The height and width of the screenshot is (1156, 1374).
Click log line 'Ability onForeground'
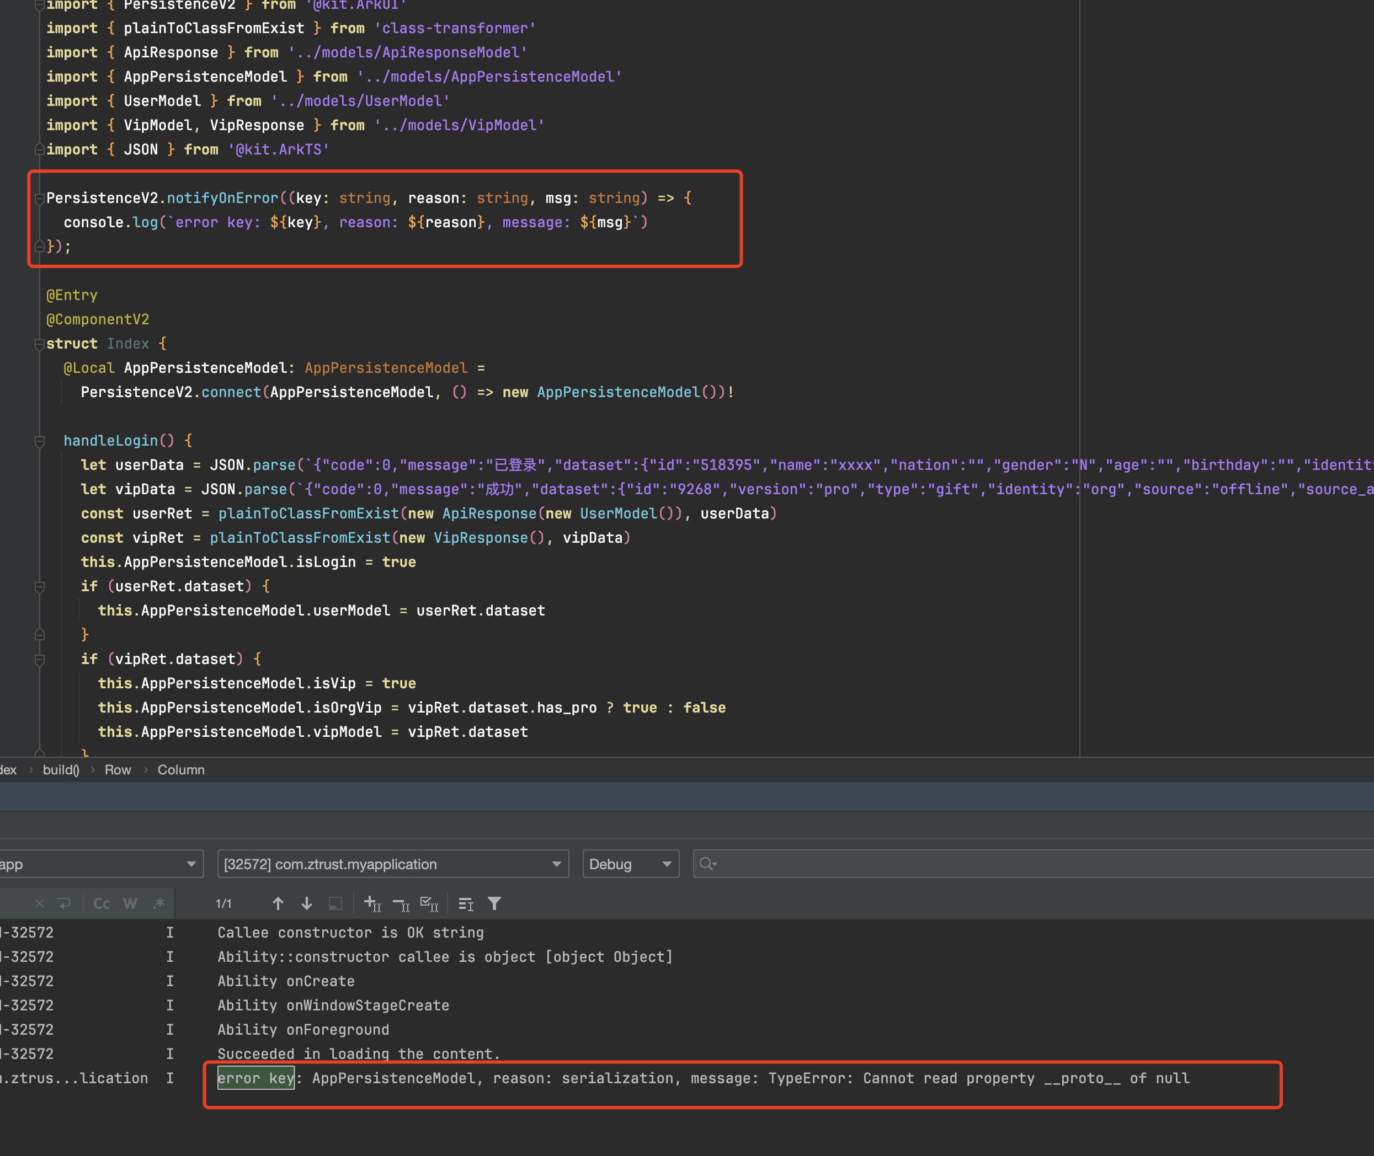click(303, 1030)
